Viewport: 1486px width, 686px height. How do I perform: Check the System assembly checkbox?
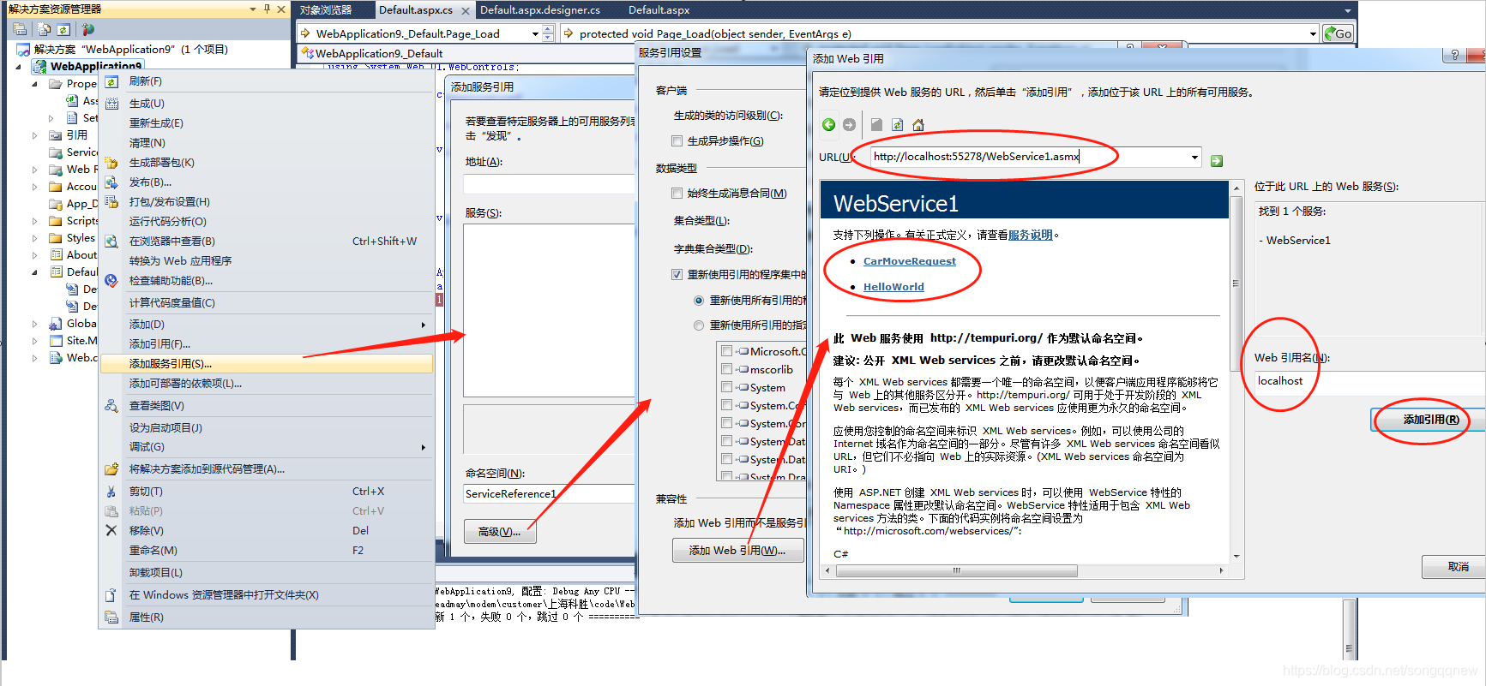pos(727,387)
